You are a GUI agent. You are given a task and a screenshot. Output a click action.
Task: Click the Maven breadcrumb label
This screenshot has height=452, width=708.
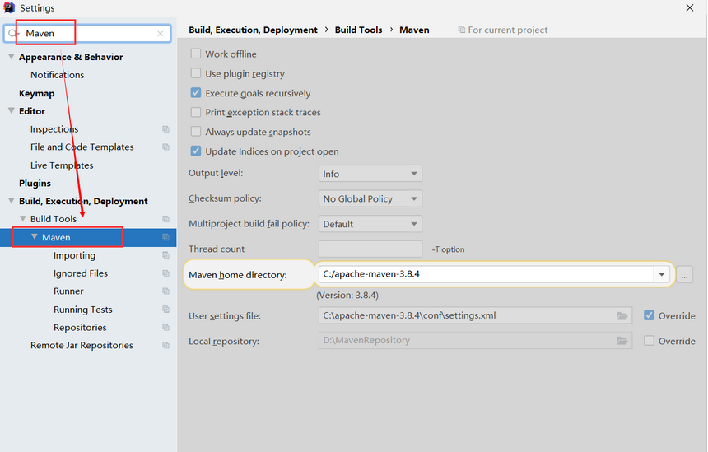pos(414,30)
